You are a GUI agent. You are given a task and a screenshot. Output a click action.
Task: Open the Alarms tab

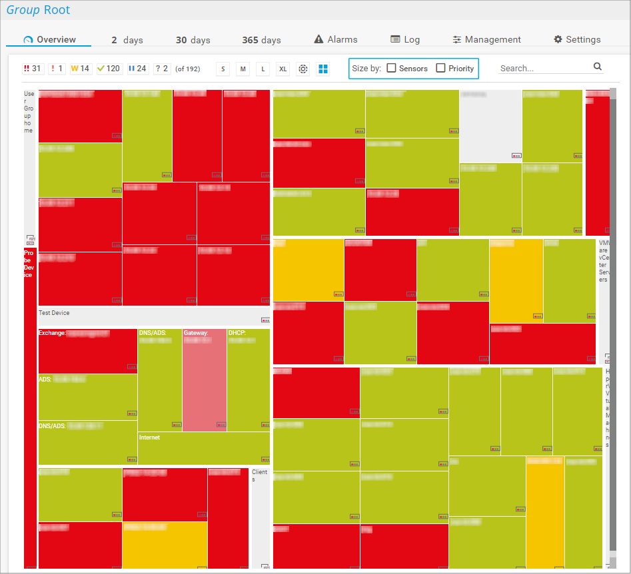336,40
